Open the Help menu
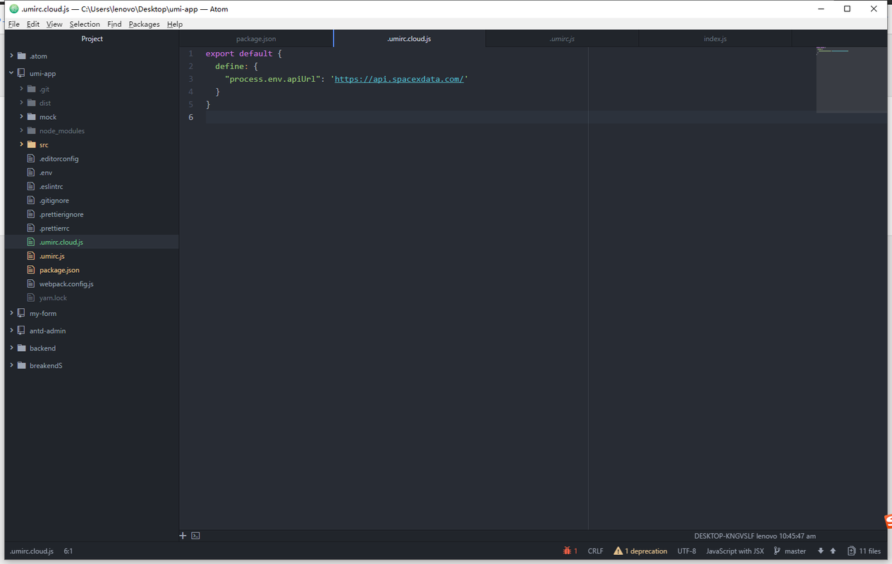The width and height of the screenshot is (892, 564). pos(175,24)
